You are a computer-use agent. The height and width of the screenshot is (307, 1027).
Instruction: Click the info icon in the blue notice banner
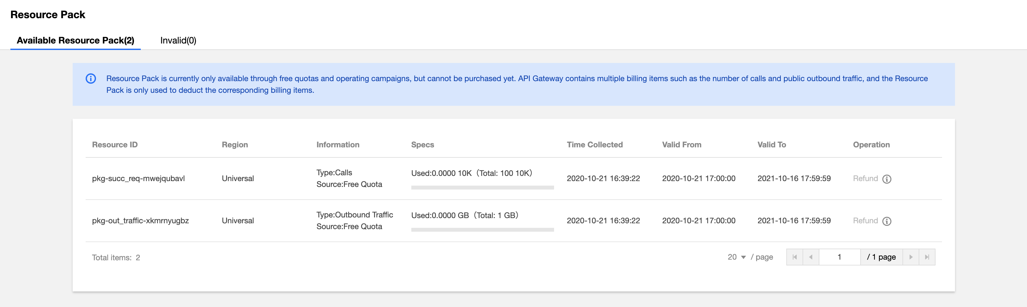click(91, 79)
